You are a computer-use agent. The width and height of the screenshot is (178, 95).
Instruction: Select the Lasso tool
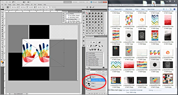pyautogui.click(x=2, y=16)
